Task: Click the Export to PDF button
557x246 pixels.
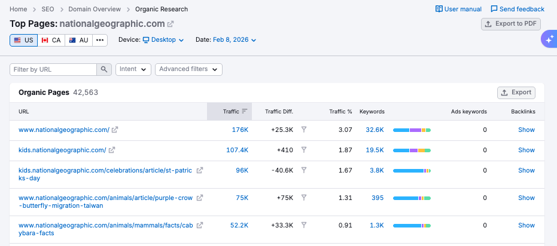Action: (x=511, y=24)
